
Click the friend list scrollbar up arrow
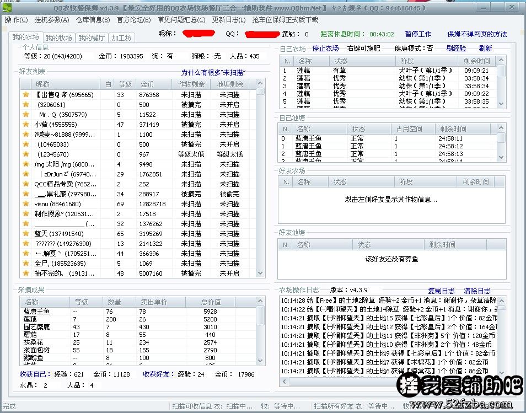pos(260,83)
